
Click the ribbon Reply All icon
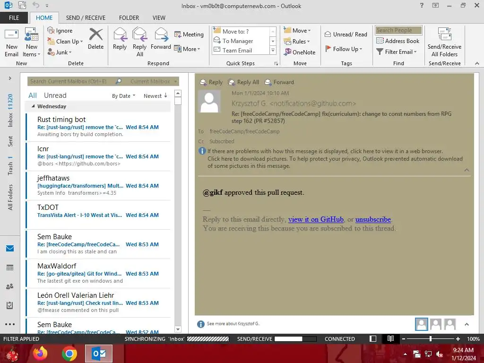(x=139, y=43)
